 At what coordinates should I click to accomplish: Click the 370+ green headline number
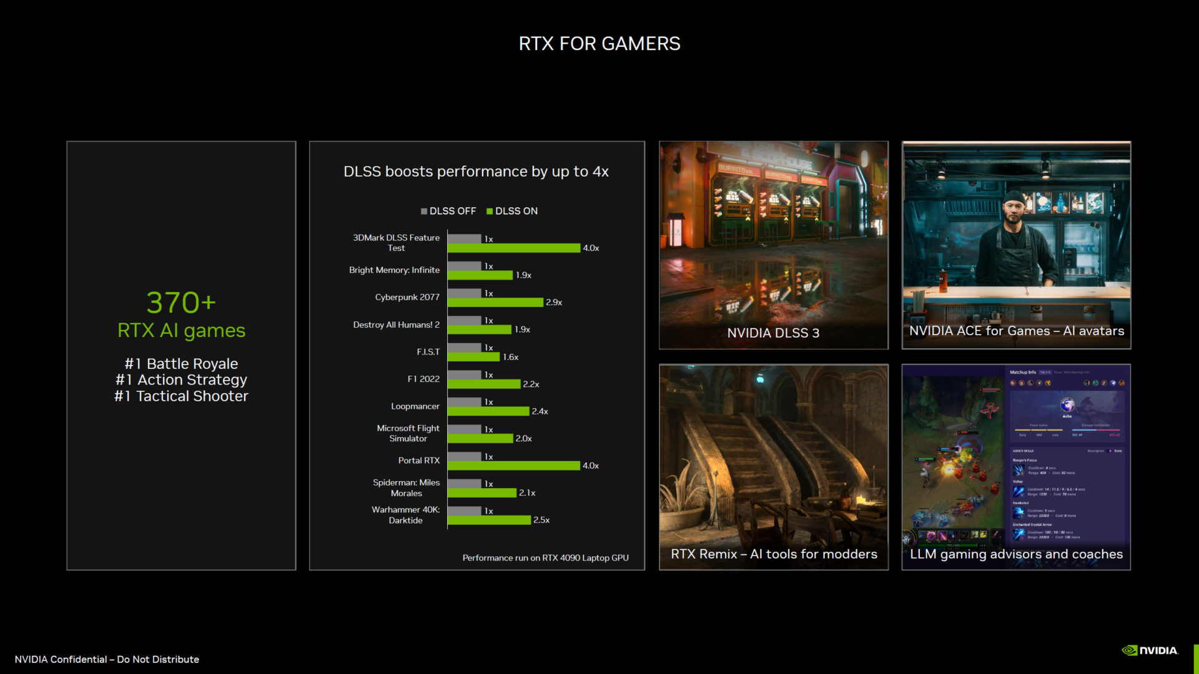(181, 303)
